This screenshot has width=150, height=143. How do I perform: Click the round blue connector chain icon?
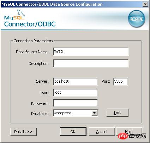[136, 18]
